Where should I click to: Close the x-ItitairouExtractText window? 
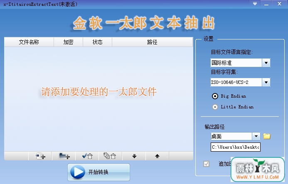pos(279,3)
